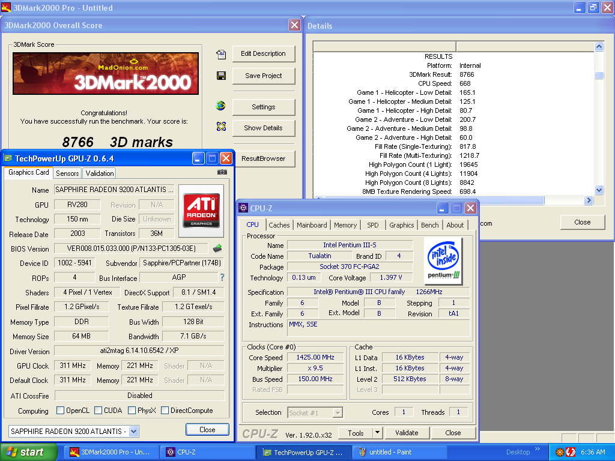615x461 pixels.
Task: Open the Windows Start menu
Action: 29,452
